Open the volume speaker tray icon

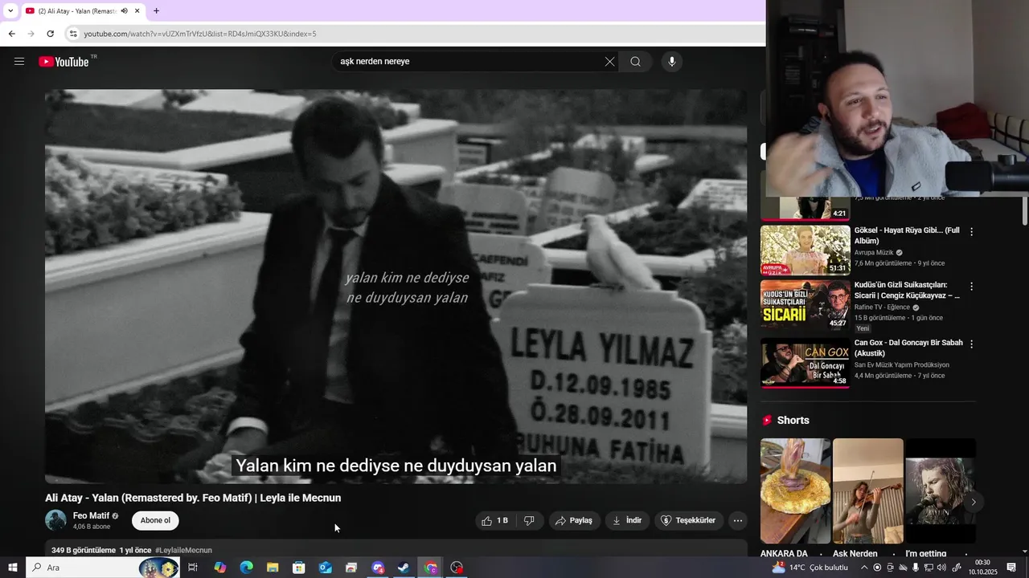(941, 568)
